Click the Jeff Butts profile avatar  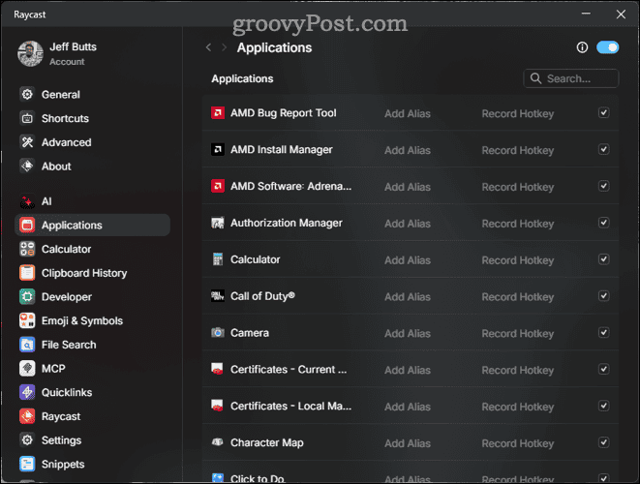[x=30, y=53]
